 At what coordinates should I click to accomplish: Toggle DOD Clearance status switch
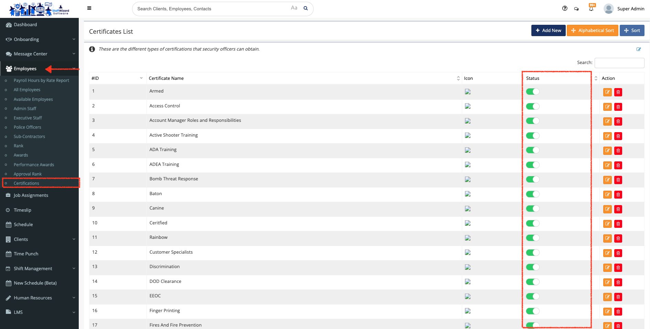pos(532,282)
